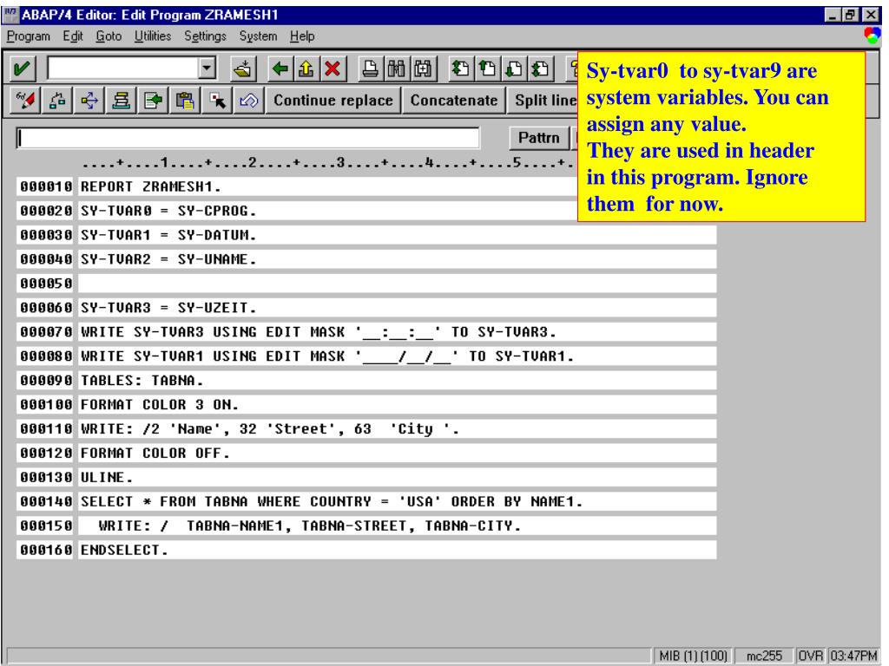Open the Settings menu
This screenshot has height=666, width=889.
205,36
